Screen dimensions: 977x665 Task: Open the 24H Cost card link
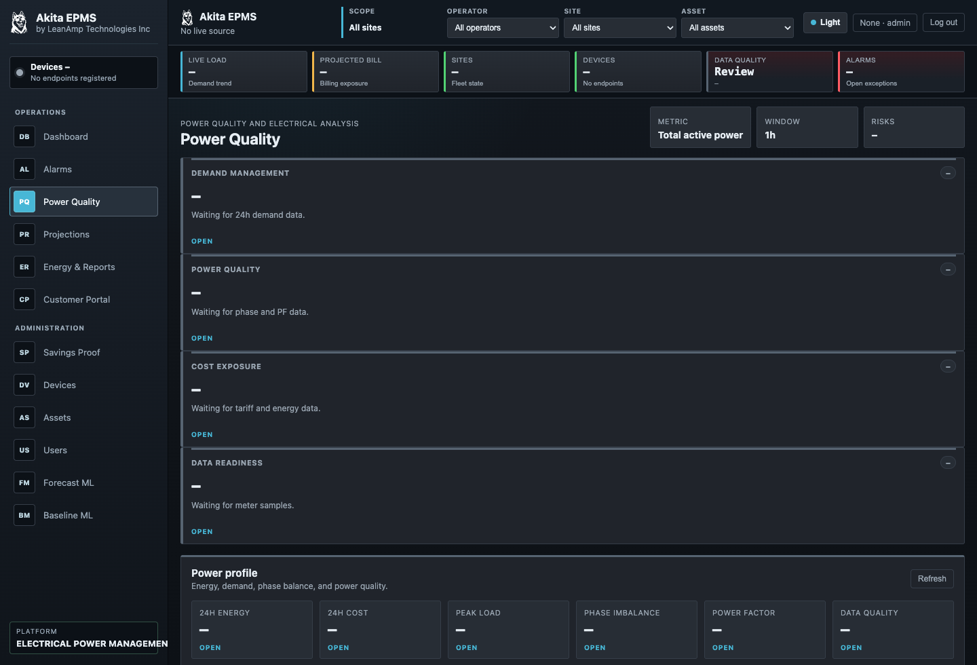pos(339,648)
